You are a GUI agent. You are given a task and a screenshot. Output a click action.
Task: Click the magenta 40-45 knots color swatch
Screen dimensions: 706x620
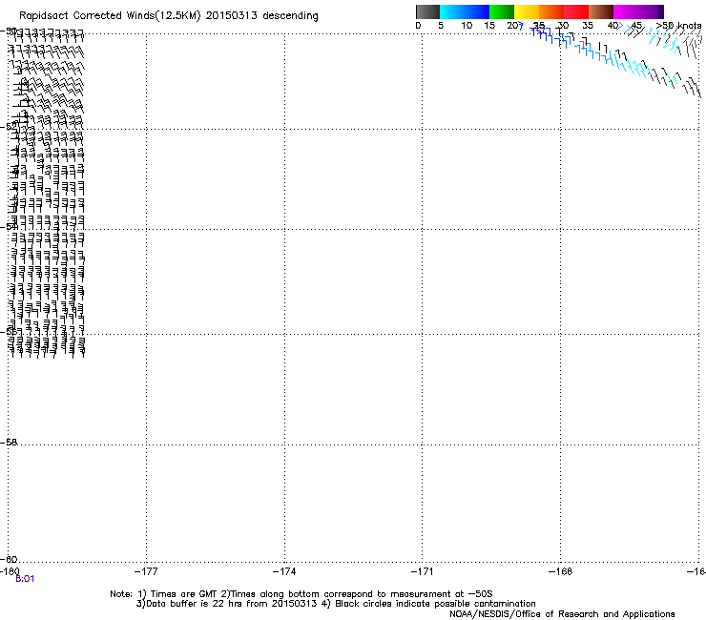click(626, 11)
